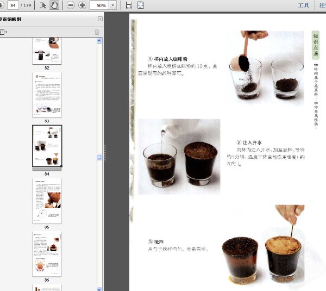Click photo of stirring coffee glass
The height and width of the screenshot is (291, 326).
click(x=263, y=245)
